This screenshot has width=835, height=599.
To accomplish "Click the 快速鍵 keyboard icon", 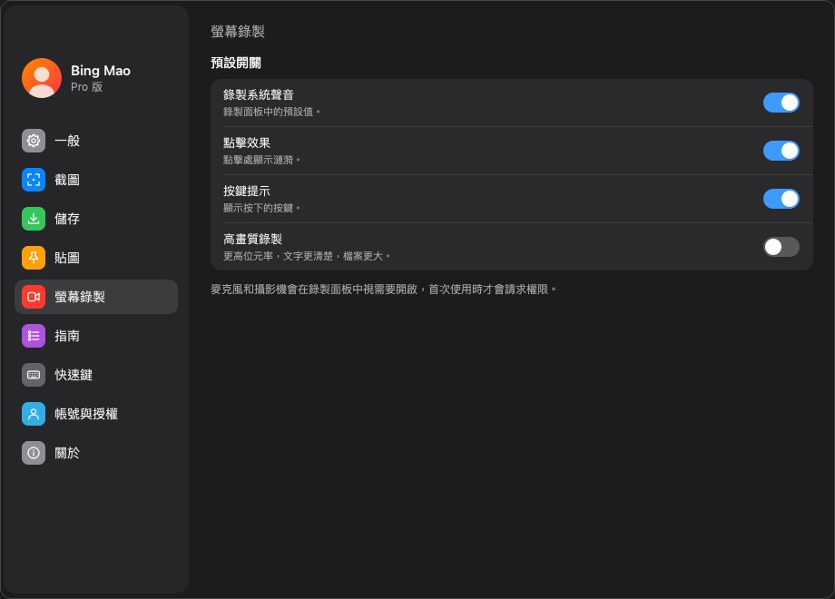I will coord(34,375).
